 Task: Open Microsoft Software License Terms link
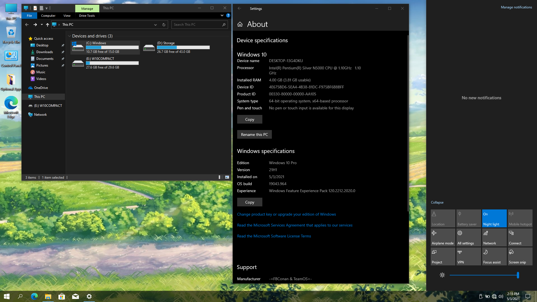pyautogui.click(x=274, y=236)
